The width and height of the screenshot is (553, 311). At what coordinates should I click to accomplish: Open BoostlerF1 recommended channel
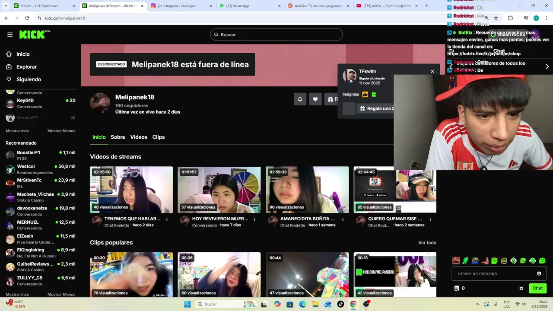tap(41, 155)
